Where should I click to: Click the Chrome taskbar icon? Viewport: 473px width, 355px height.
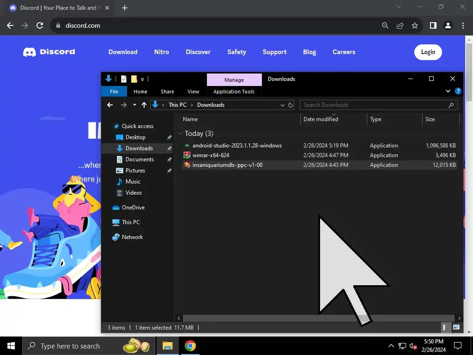[190, 346]
